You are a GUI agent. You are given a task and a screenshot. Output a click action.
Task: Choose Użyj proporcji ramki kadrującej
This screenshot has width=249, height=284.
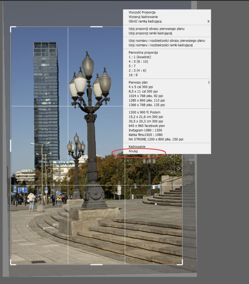point(150,33)
